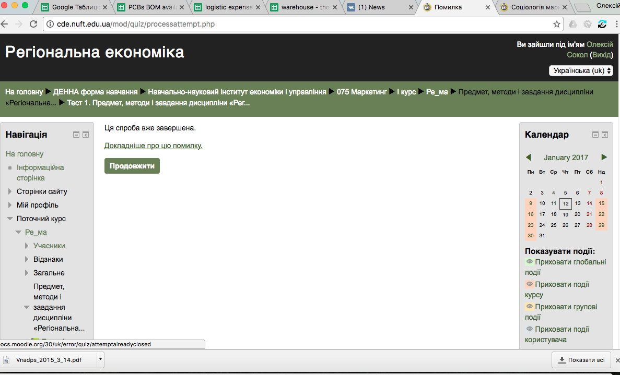620x375 pixels.
Task: Switch to the warehouse spreadsheet tab
Action: (300, 7)
